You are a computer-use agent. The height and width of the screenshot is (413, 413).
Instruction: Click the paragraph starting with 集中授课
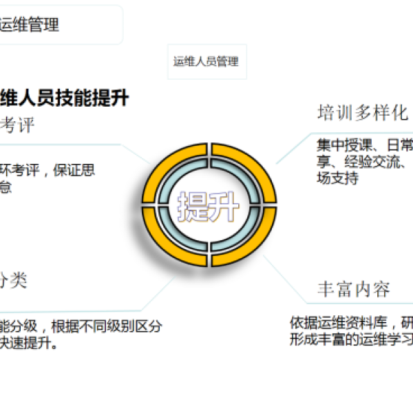click(365, 161)
